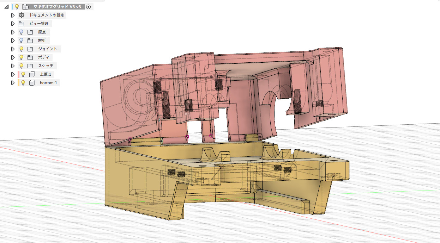Expand the 上蓋:1 component arrow
Viewport: 440px width, 243px height.
[13, 74]
